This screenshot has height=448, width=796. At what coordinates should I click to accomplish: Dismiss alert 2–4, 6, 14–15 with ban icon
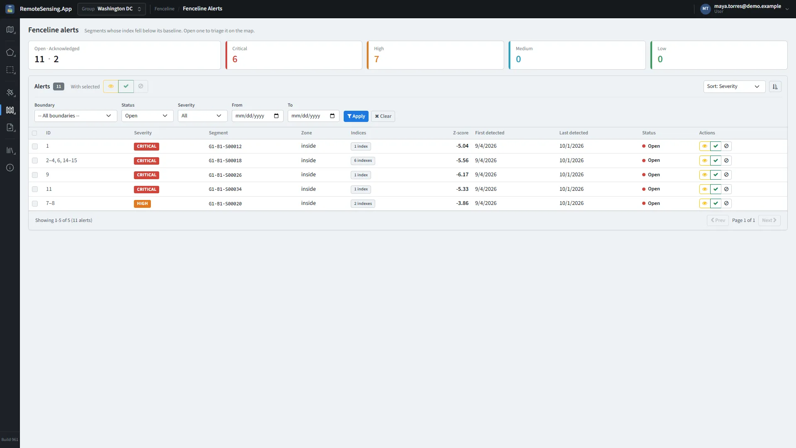[x=726, y=161]
